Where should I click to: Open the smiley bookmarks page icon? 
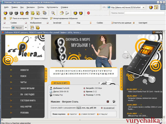[x=33, y=13]
